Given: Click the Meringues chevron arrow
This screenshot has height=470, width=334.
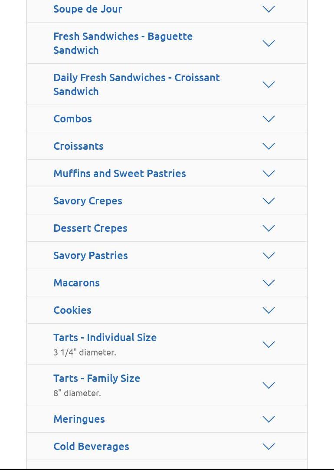Looking at the screenshot, I should coord(269,419).
